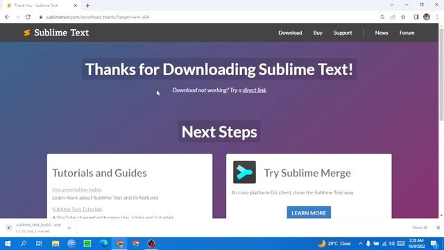
Task: Close the Sublime Text browser tab
Action: [76, 6]
